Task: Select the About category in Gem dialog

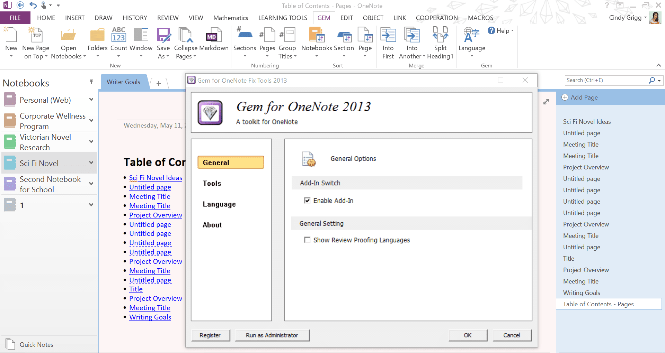Action: (x=212, y=225)
